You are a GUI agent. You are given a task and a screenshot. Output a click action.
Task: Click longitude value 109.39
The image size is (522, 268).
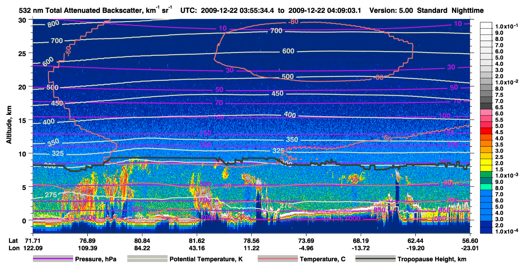(87, 248)
